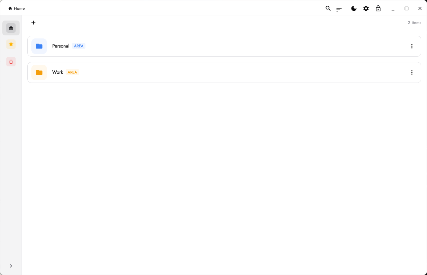Lock the app with padlock icon
The width and height of the screenshot is (427, 275).
[x=378, y=8]
